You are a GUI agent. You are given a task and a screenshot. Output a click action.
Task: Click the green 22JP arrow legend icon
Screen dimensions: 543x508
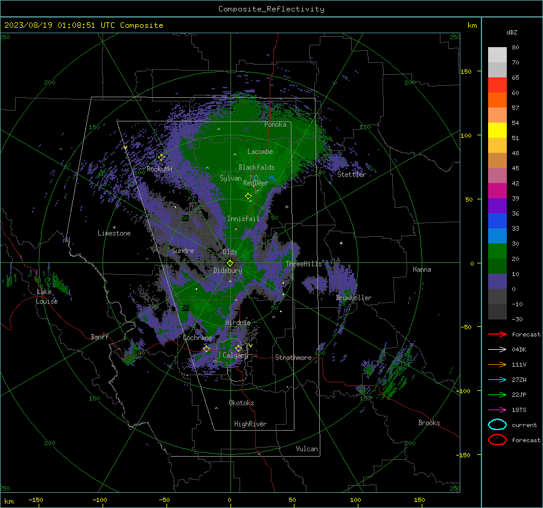(x=497, y=394)
